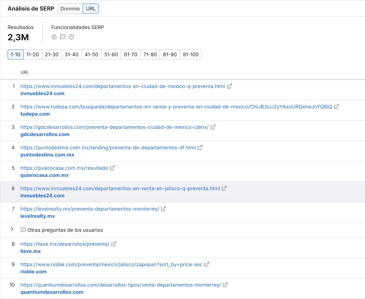This screenshot has height=299, width=365.
Task: Click the 2,3M results counter
Action: coord(18,37)
